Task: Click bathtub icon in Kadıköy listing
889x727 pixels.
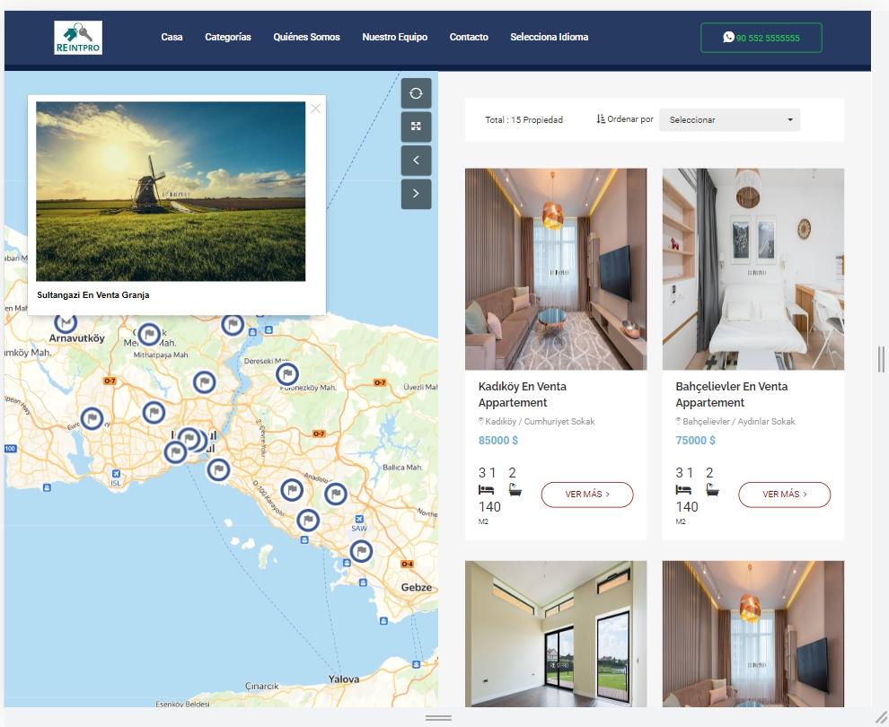Action: coord(515,490)
